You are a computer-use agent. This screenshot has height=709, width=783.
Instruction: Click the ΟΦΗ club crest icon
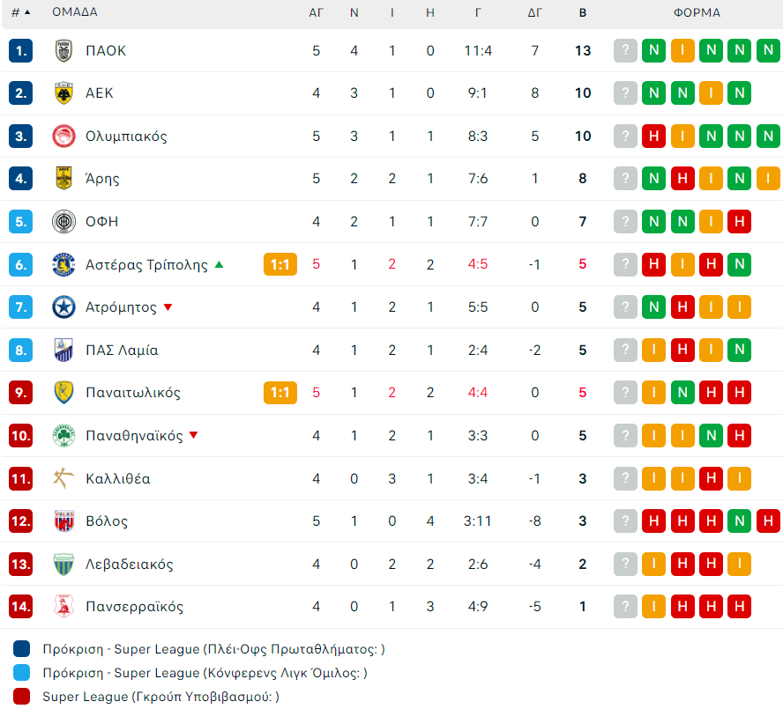63,221
